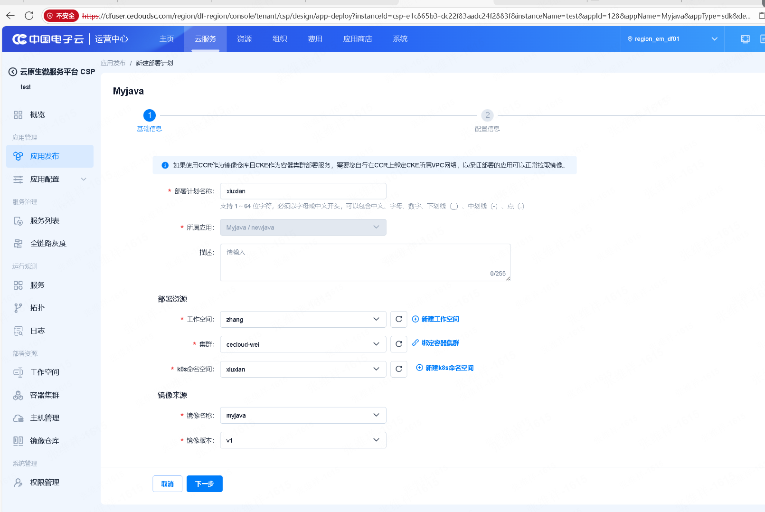The image size is (765, 512).
Task: Open the 容器集群 sidebar item
Action: (45, 395)
